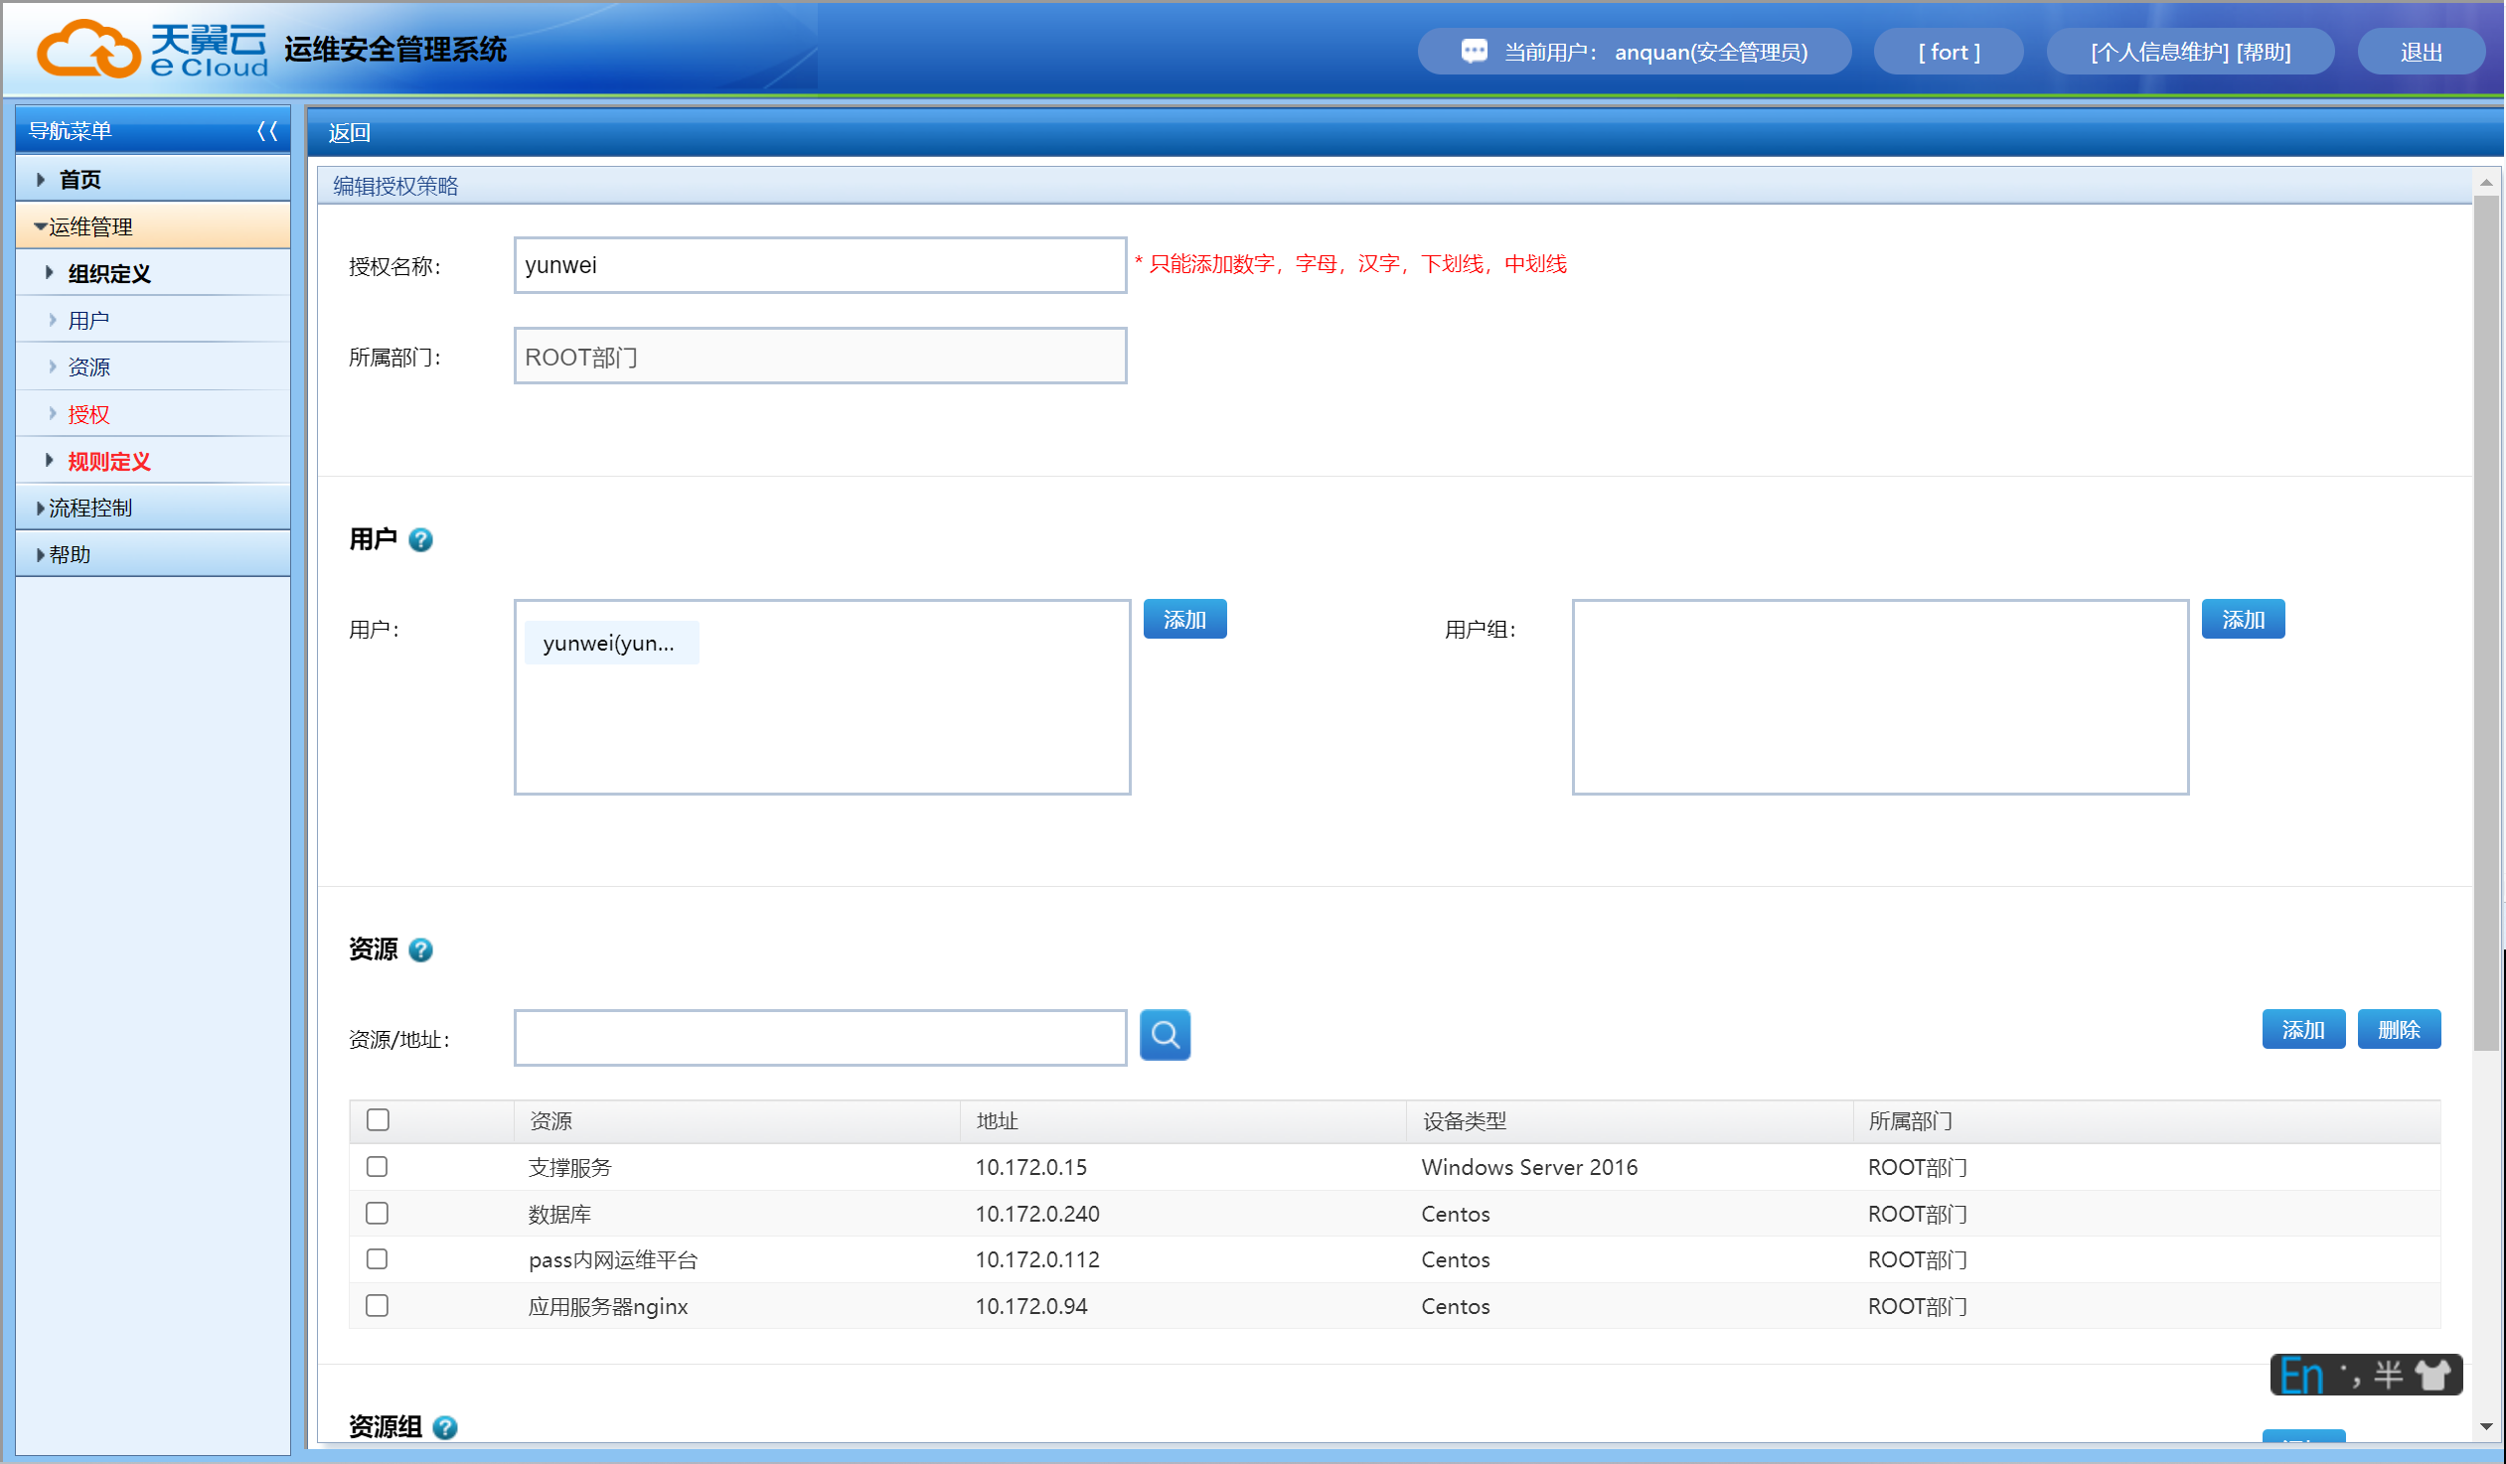This screenshot has width=2506, height=1464.
Task: Collapse the navigation menu with double-chevron icon
Action: (266, 131)
